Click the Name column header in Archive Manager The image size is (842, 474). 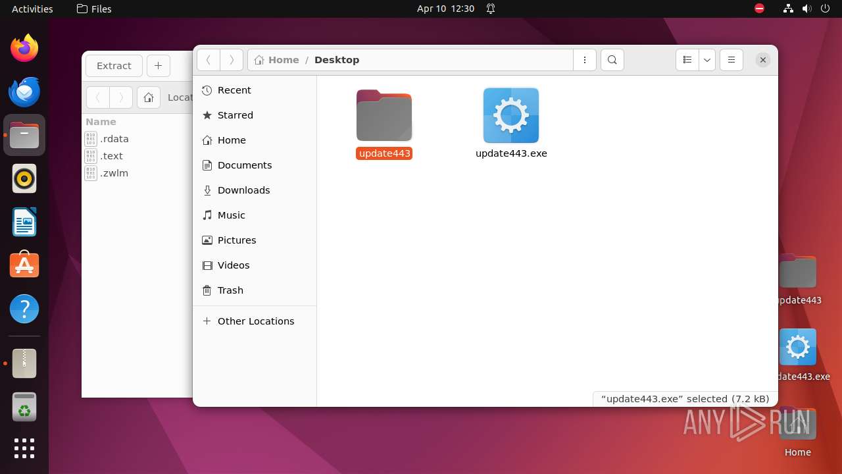(101, 122)
